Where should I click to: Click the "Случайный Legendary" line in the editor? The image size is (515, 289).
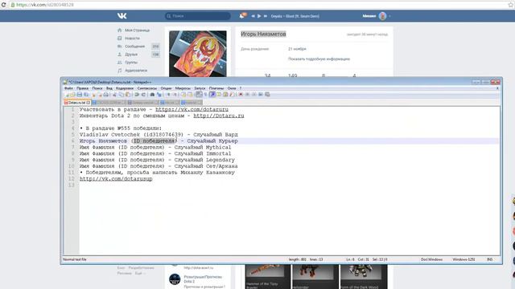click(157, 160)
